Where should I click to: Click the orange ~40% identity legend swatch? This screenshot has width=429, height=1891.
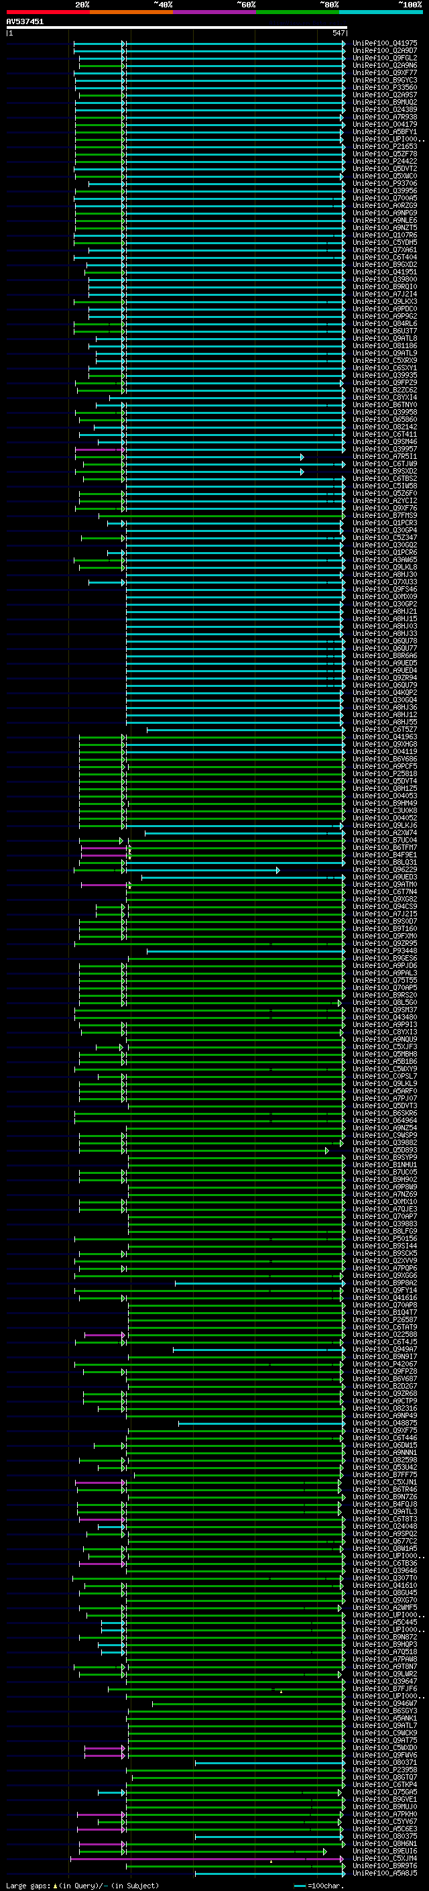click(131, 12)
